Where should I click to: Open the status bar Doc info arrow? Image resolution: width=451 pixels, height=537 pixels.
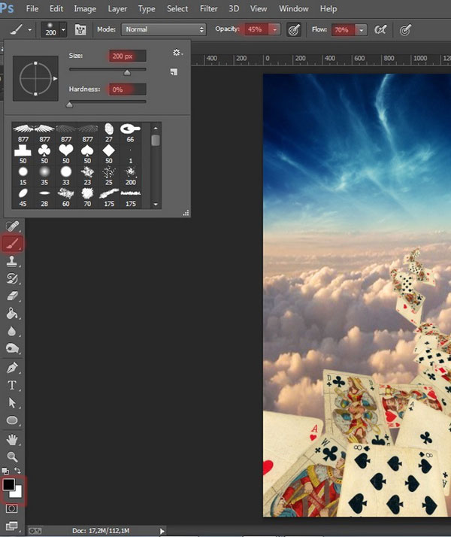(162, 531)
